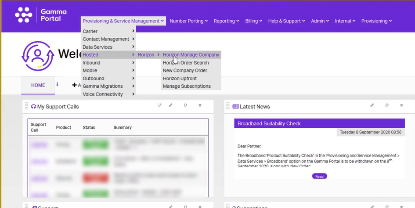
Task: Expand the Mobile submenu
Action: (x=108, y=70)
